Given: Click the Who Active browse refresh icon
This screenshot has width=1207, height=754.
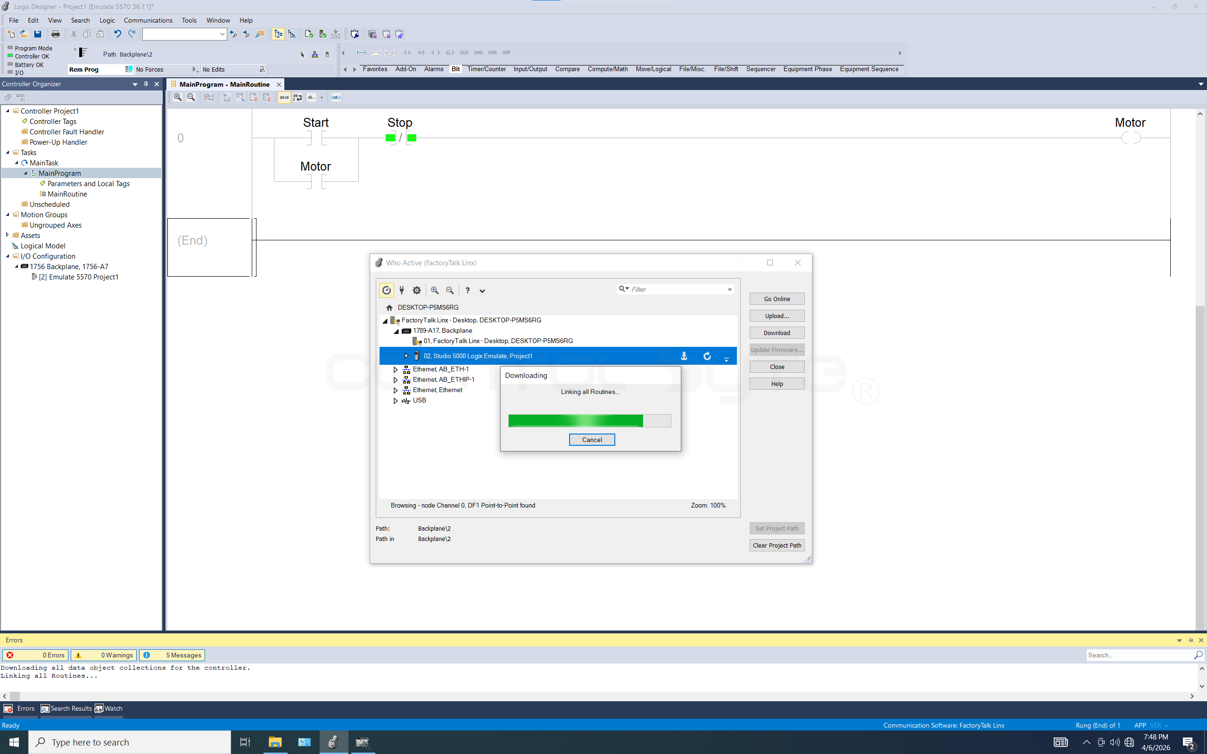Looking at the screenshot, I should coord(387,290).
